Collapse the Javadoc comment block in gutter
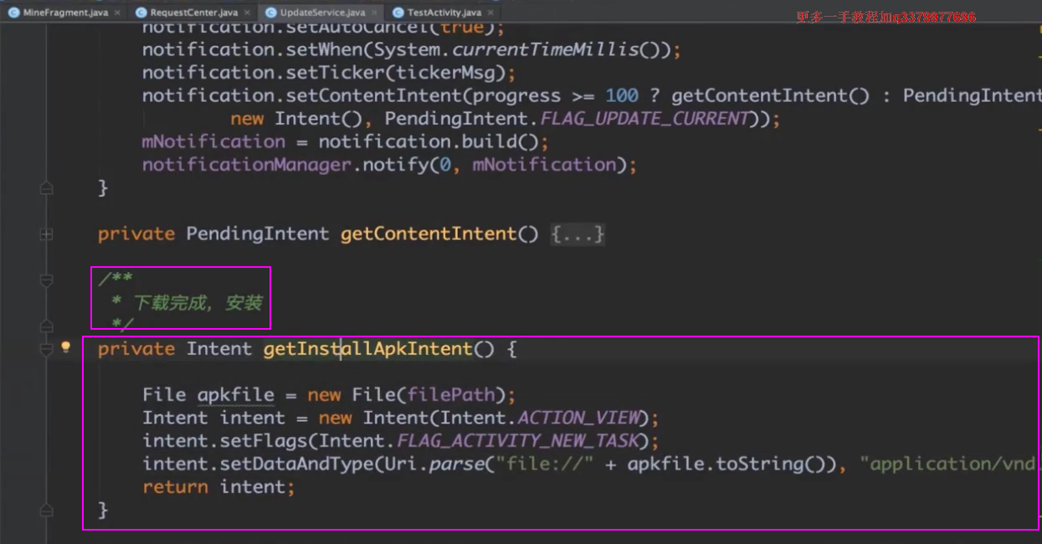The height and width of the screenshot is (544, 1042). point(47,280)
